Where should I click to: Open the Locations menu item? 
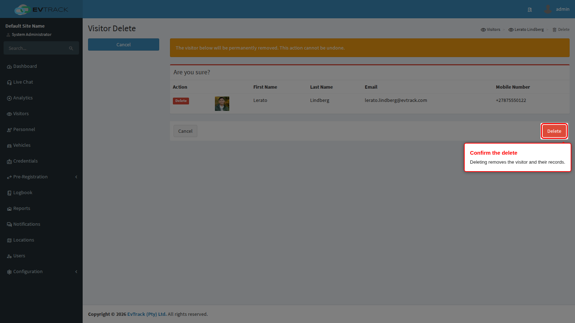tap(41, 240)
